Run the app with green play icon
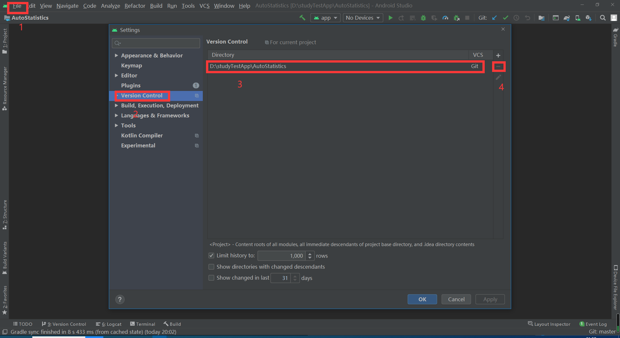The width and height of the screenshot is (620, 338). [x=390, y=18]
